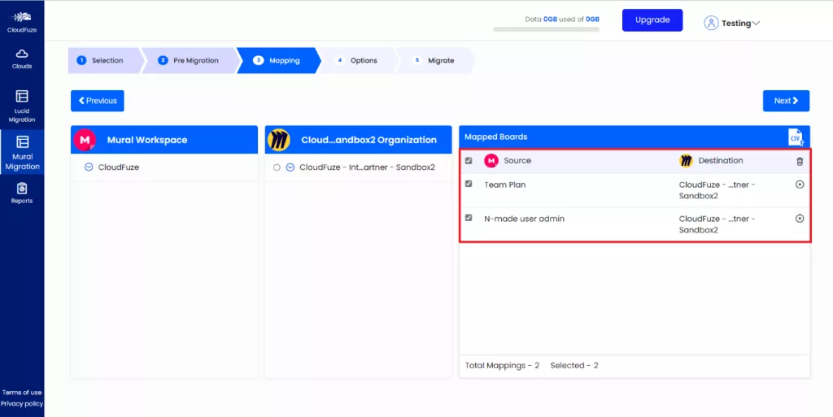The width and height of the screenshot is (833, 417).
Task: Click the 'N-made user admin' source name
Action: coord(525,219)
